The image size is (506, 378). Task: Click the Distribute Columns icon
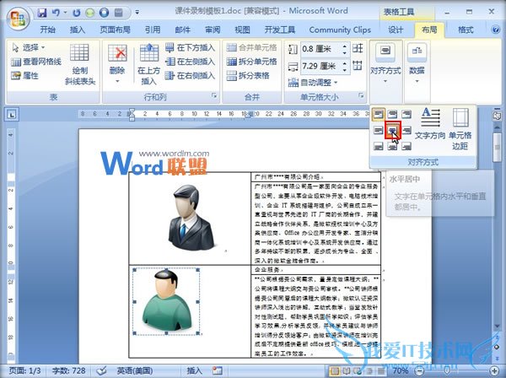click(358, 65)
